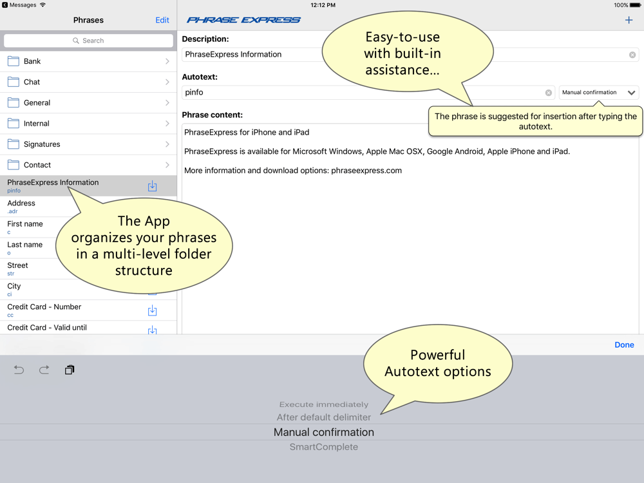The height and width of the screenshot is (483, 644).
Task: Tap Edit in the Phrases header
Action: (162, 20)
